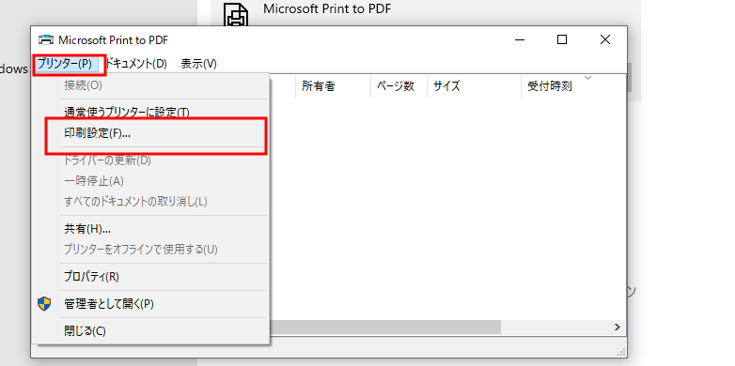Click the printer icon in title bar
This screenshot has width=735, height=366.
46,39
